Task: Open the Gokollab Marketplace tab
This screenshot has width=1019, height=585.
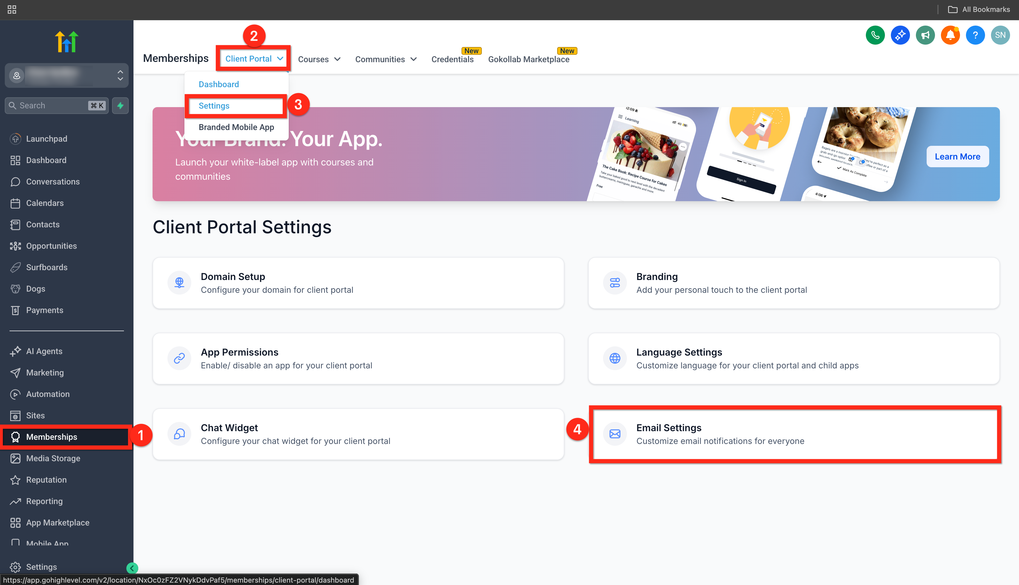Action: [529, 60]
